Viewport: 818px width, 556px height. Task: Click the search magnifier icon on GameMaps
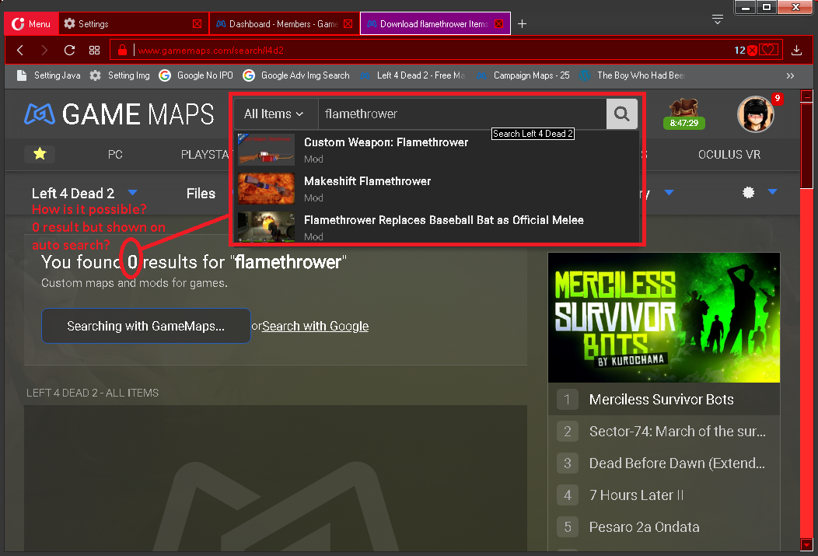pos(621,114)
